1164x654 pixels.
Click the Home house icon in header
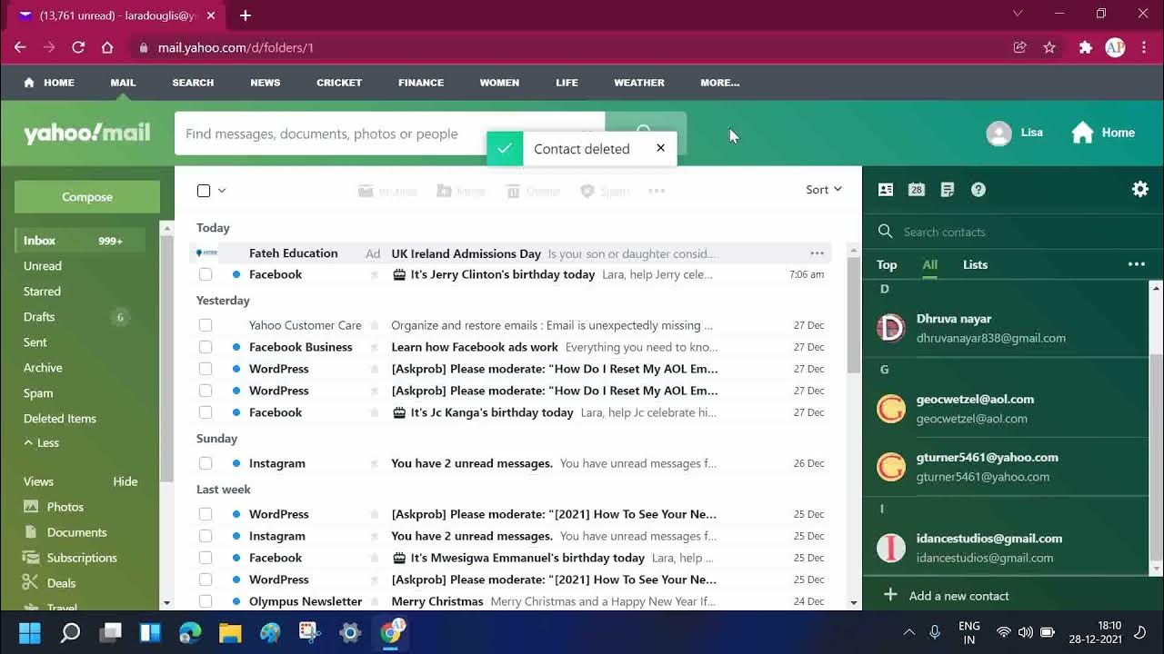click(1082, 133)
